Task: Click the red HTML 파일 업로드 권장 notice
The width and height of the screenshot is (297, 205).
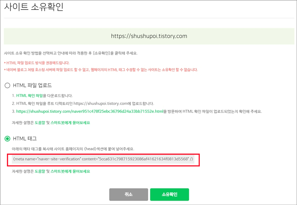Action: click(37, 63)
